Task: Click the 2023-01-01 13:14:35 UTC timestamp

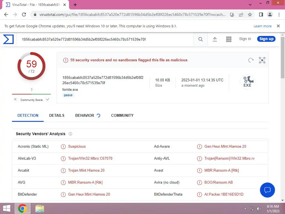Action: pos(202,80)
